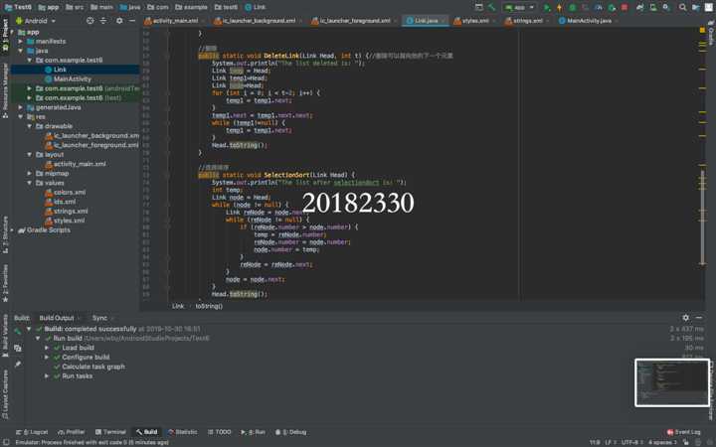Select ids.xml in values folder
This screenshot has width=716, height=447.
65,202
